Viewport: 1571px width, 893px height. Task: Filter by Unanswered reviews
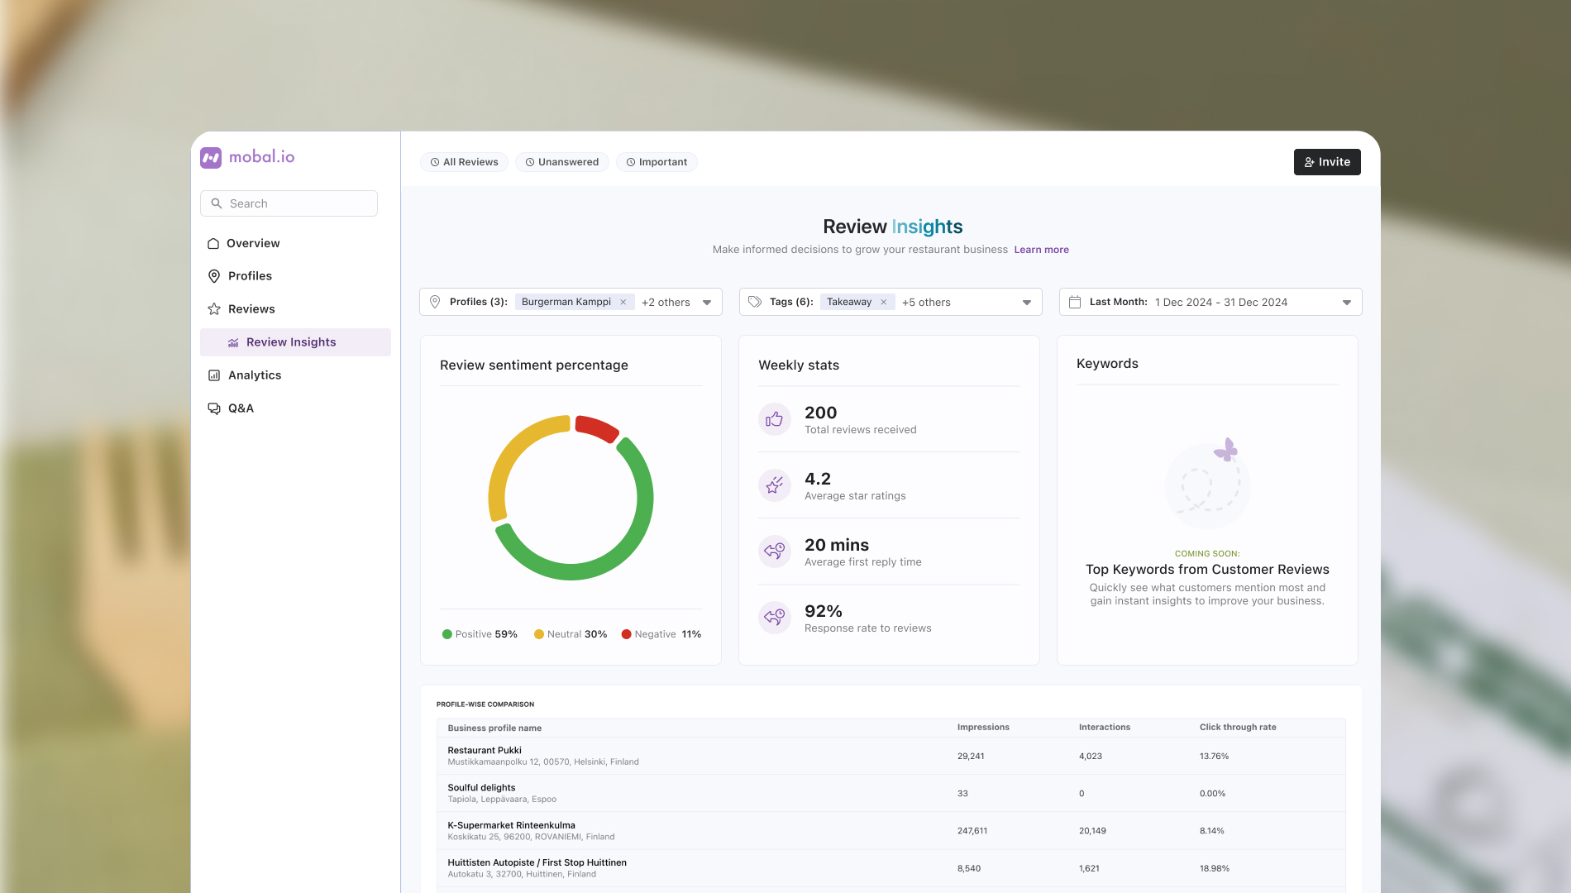coord(562,162)
